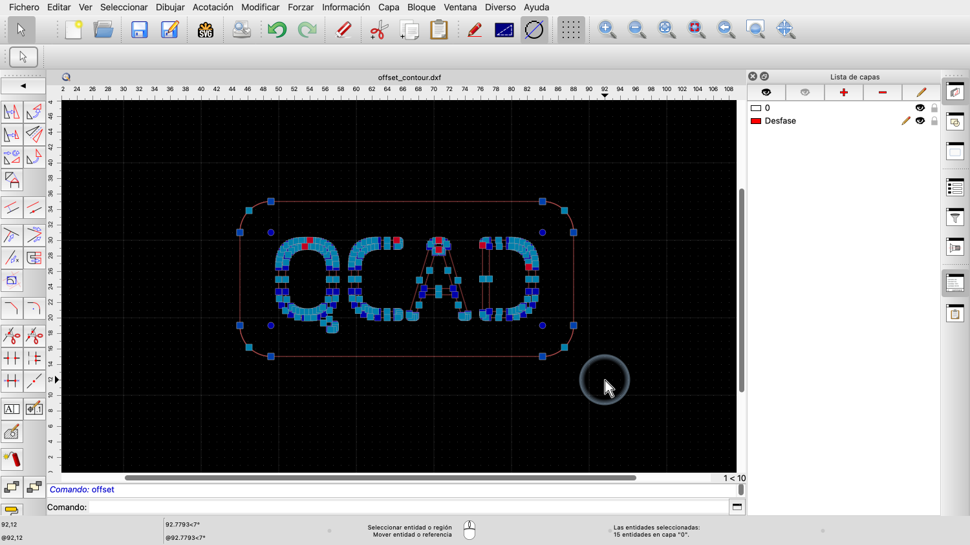Select the text edit 'AI' tool
Screen dimensions: 970x545
[x=12, y=409]
